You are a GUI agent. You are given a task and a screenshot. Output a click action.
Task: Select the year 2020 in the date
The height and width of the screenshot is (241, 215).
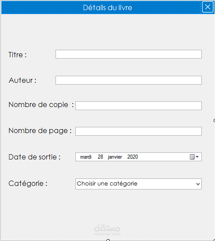point(133,157)
